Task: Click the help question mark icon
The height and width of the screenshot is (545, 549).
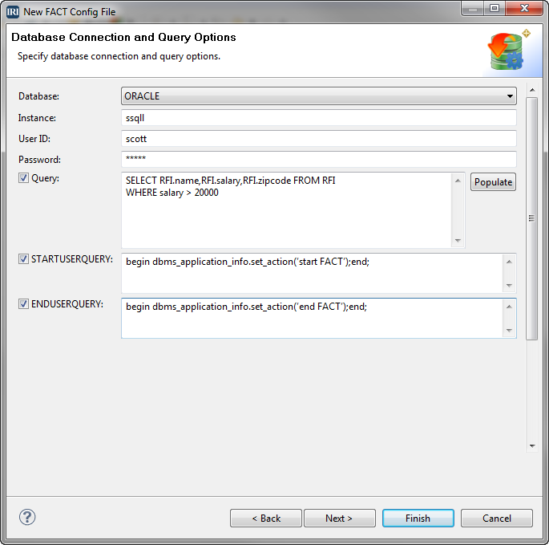Action: (x=27, y=517)
